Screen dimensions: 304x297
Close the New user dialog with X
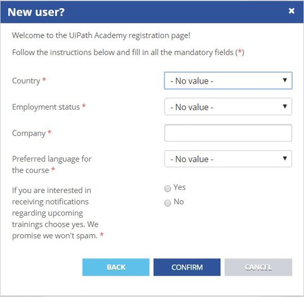click(x=291, y=11)
